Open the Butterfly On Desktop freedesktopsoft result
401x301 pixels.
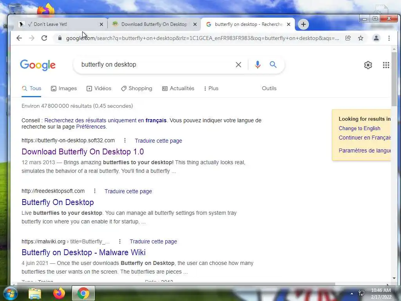coord(58,202)
